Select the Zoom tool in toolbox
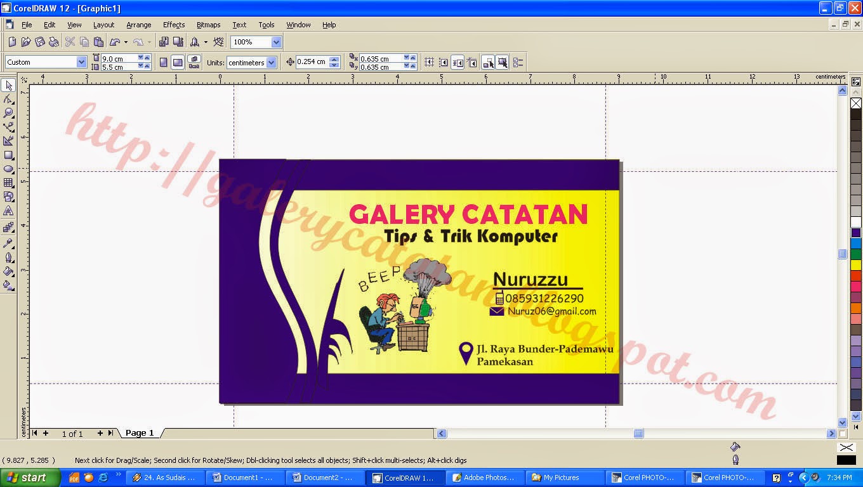Screen dimensions: 863x487 click(x=8, y=113)
